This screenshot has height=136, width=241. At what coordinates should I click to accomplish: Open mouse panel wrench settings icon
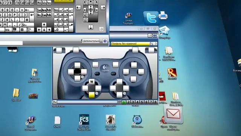[x=101, y=29]
